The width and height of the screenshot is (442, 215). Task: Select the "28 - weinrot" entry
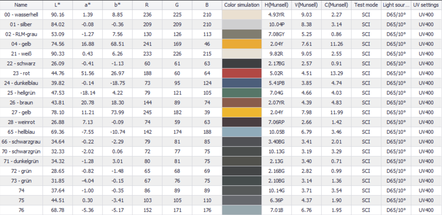coord(20,122)
